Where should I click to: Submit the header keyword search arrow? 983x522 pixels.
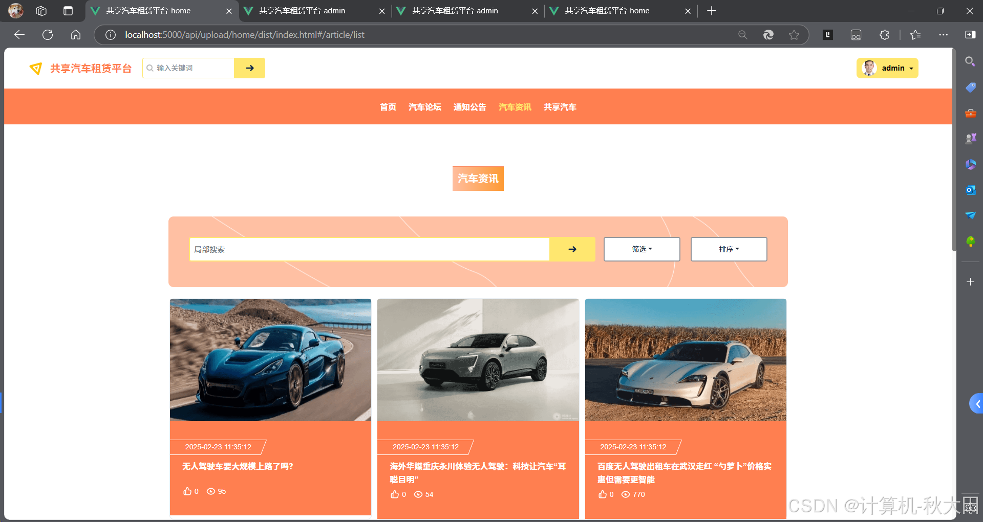pyautogui.click(x=250, y=68)
